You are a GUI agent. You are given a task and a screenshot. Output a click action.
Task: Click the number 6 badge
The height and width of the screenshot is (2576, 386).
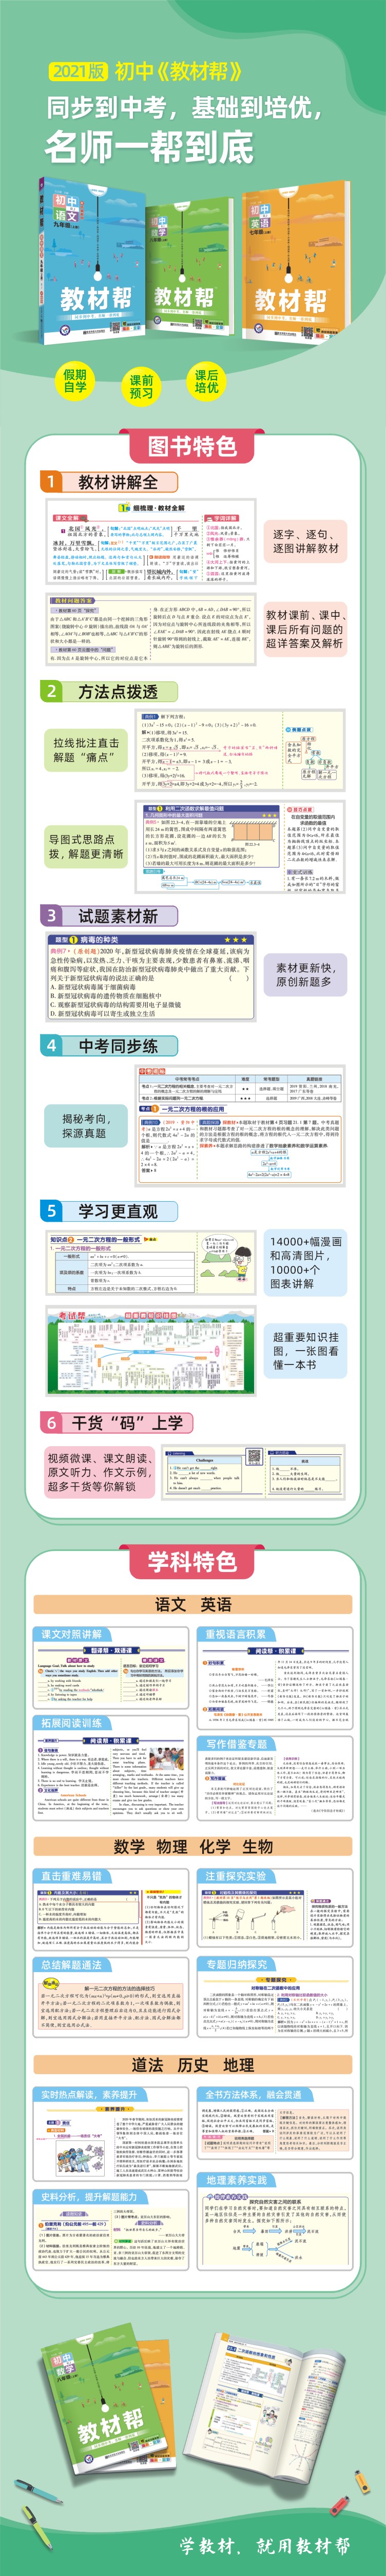(50, 1421)
